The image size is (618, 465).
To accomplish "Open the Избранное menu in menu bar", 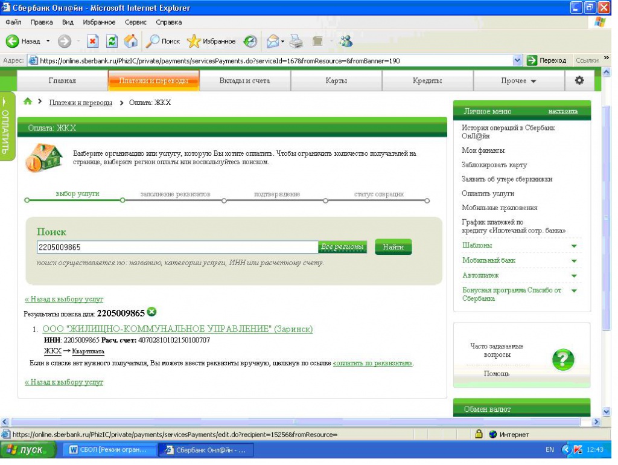I will coord(99,22).
